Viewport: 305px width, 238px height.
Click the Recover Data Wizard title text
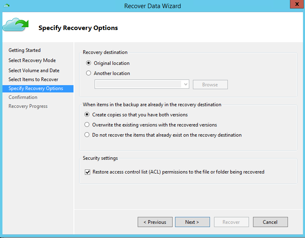pos(153,6)
